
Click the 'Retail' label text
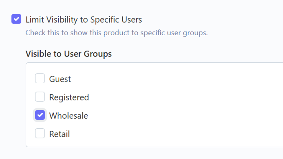tap(60, 134)
